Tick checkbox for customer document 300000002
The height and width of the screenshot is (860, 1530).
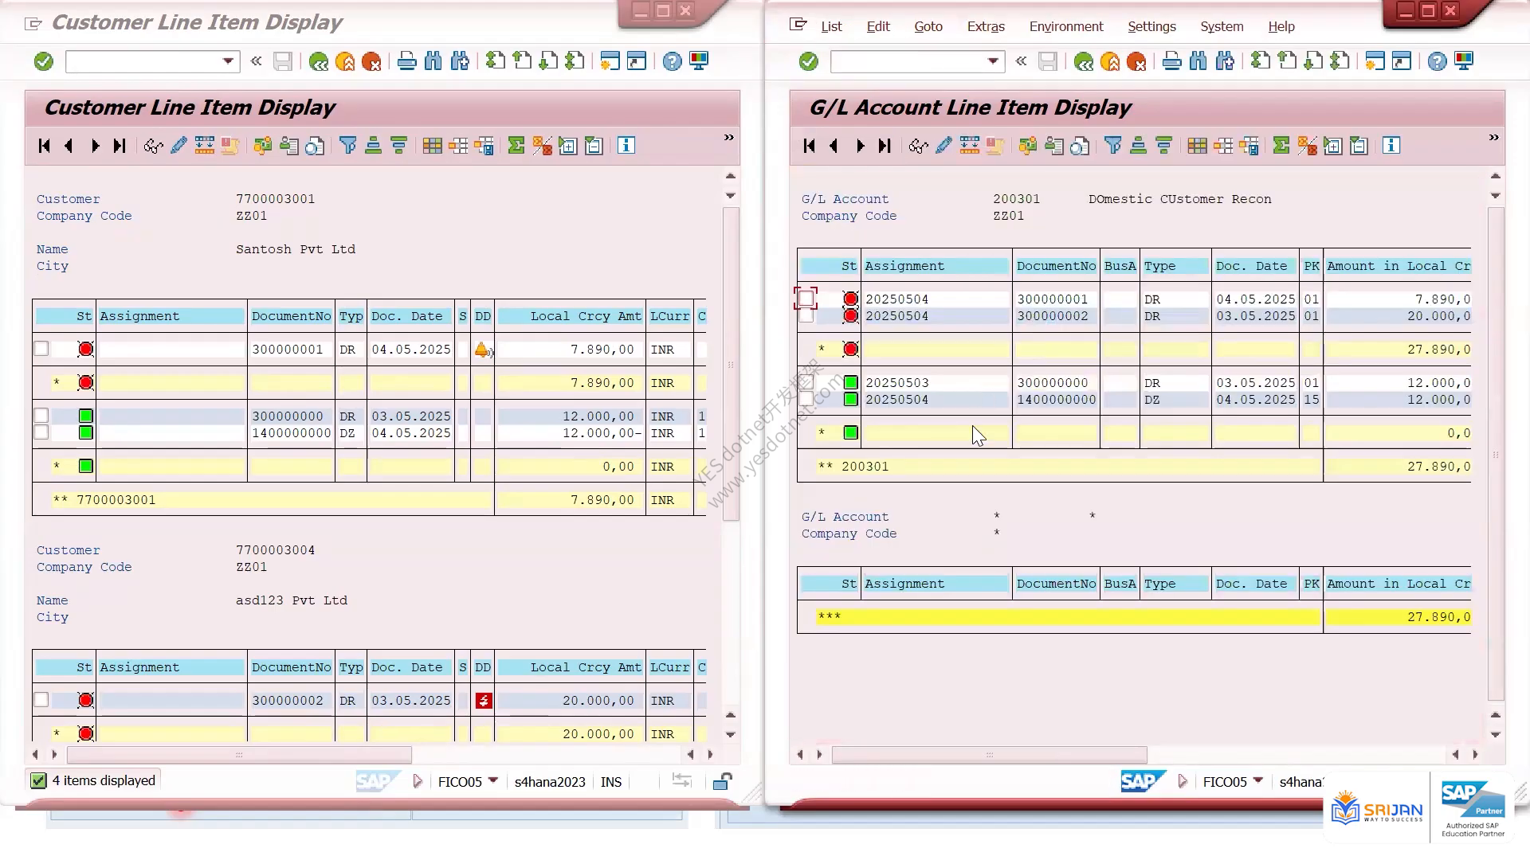41,700
